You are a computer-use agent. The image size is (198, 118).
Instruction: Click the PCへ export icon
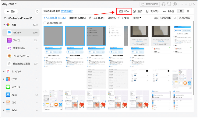click(121, 11)
